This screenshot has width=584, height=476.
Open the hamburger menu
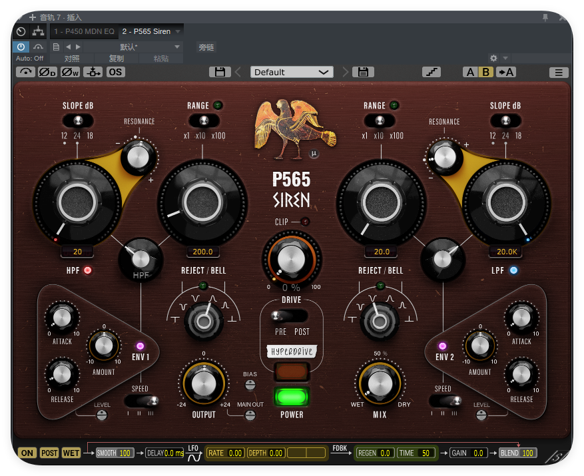click(559, 73)
